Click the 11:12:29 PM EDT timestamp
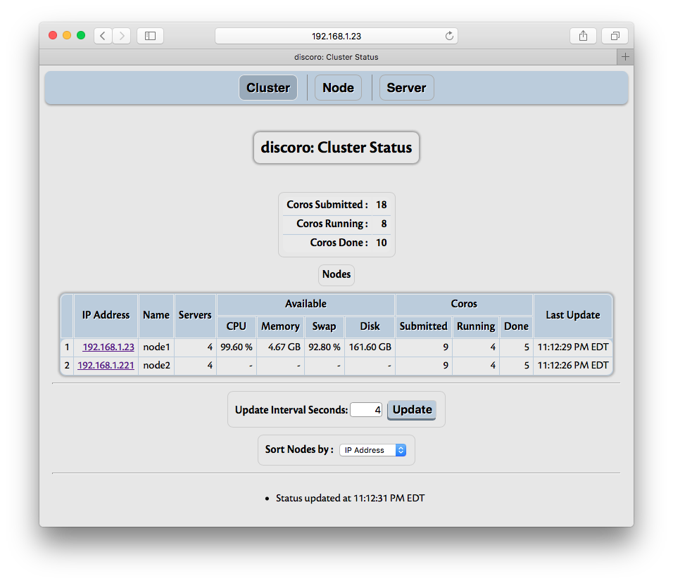The image size is (673, 583). tap(573, 347)
